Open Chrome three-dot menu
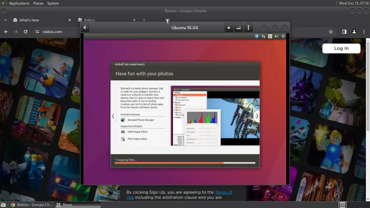 click(364, 32)
